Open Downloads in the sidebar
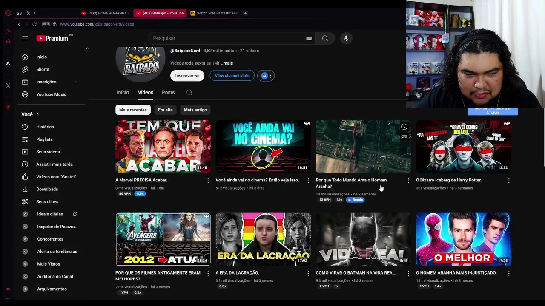The image size is (545, 306). pos(50,189)
